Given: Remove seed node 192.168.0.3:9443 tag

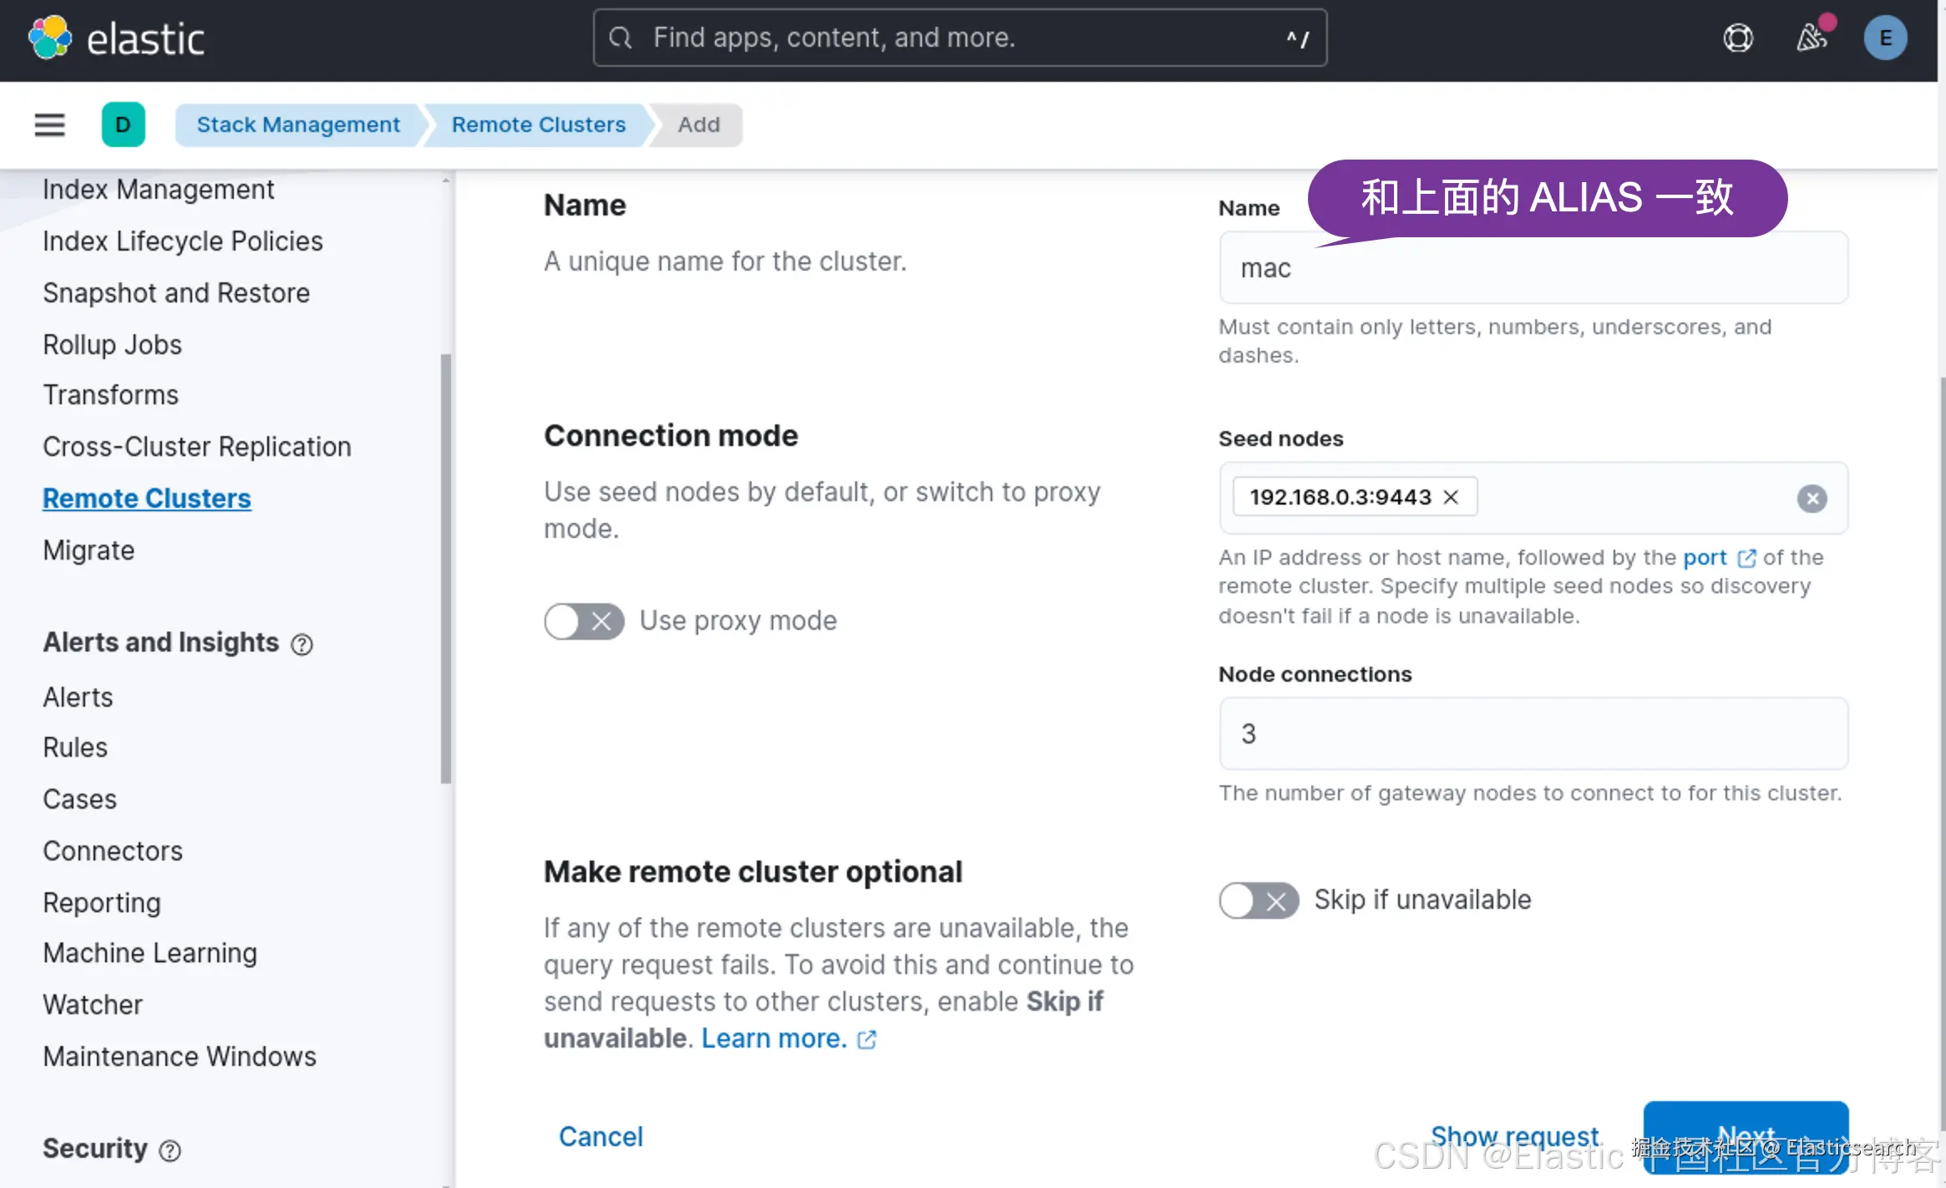Looking at the screenshot, I should pyautogui.click(x=1452, y=497).
